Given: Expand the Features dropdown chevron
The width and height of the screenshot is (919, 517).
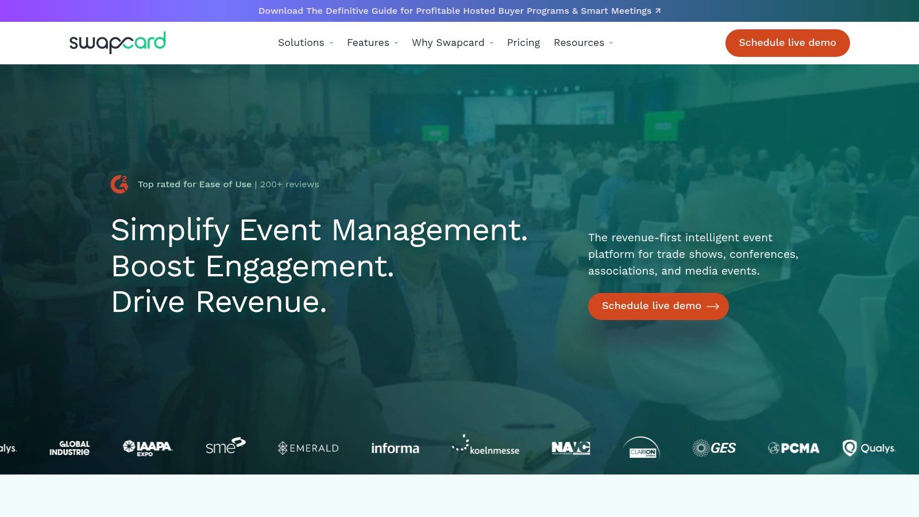Looking at the screenshot, I should click(396, 43).
